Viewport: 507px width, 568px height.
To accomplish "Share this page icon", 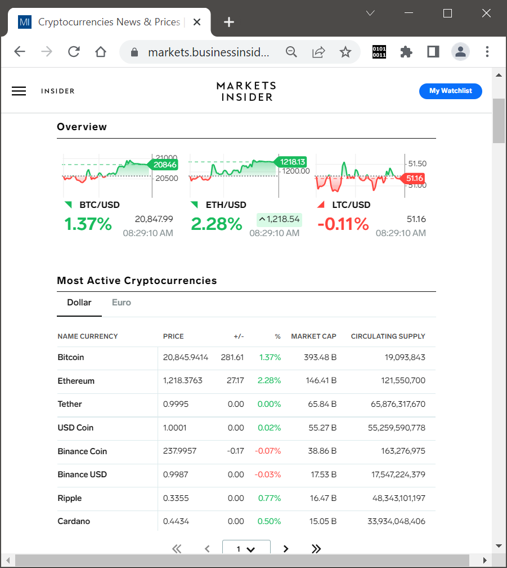I will click(318, 52).
